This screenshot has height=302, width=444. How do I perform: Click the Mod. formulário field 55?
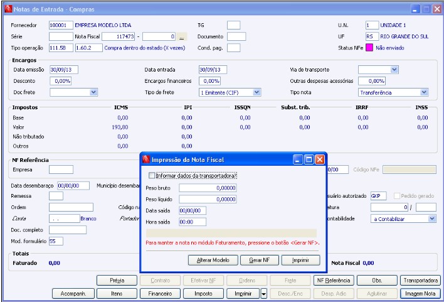coord(56,241)
